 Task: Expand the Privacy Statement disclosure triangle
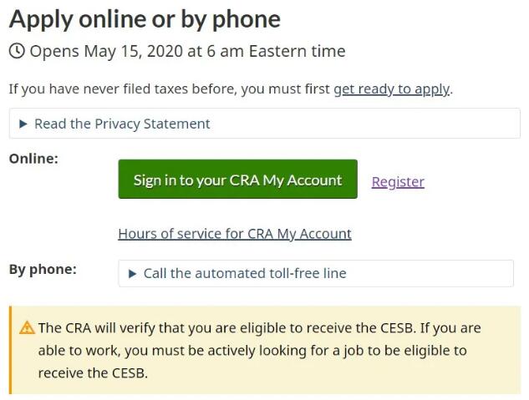(23, 124)
